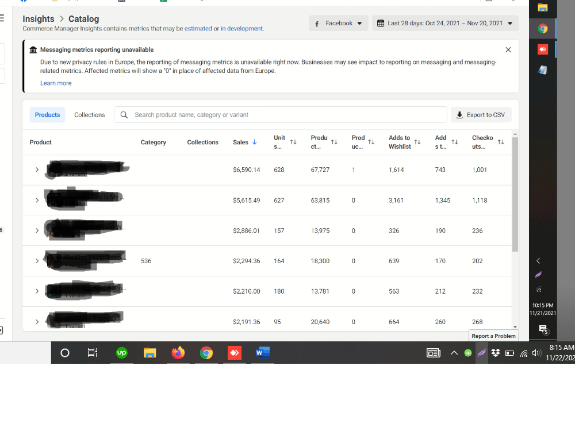The image size is (575, 431).
Task: Close the messaging metrics notice
Action: point(508,50)
